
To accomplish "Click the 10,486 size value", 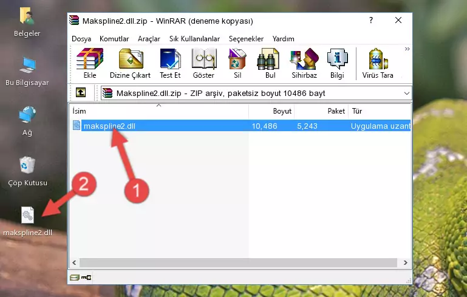I will (265, 126).
